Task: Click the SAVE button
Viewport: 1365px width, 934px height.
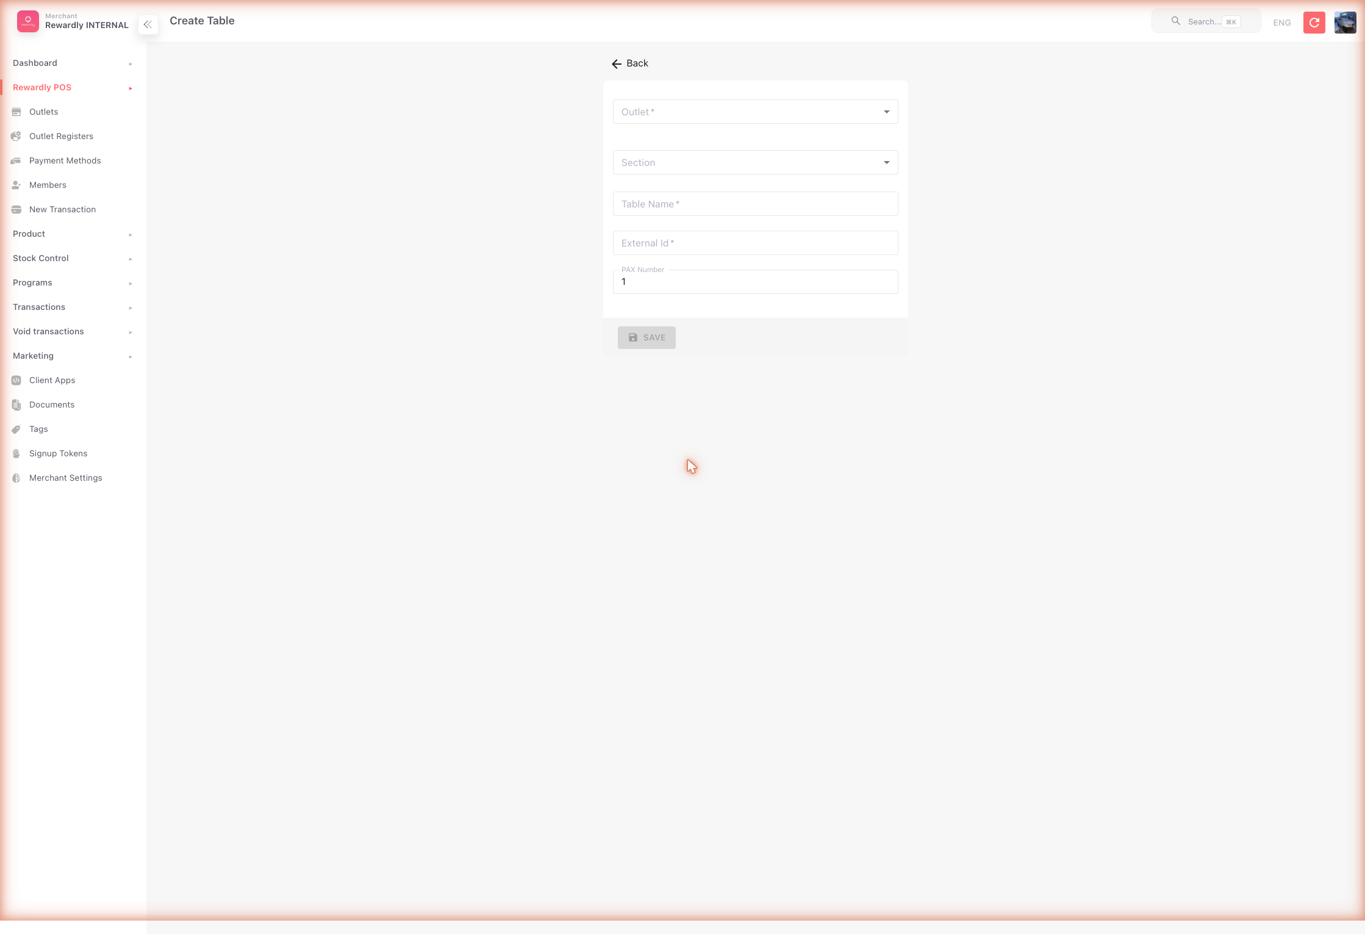Action: tap(647, 337)
